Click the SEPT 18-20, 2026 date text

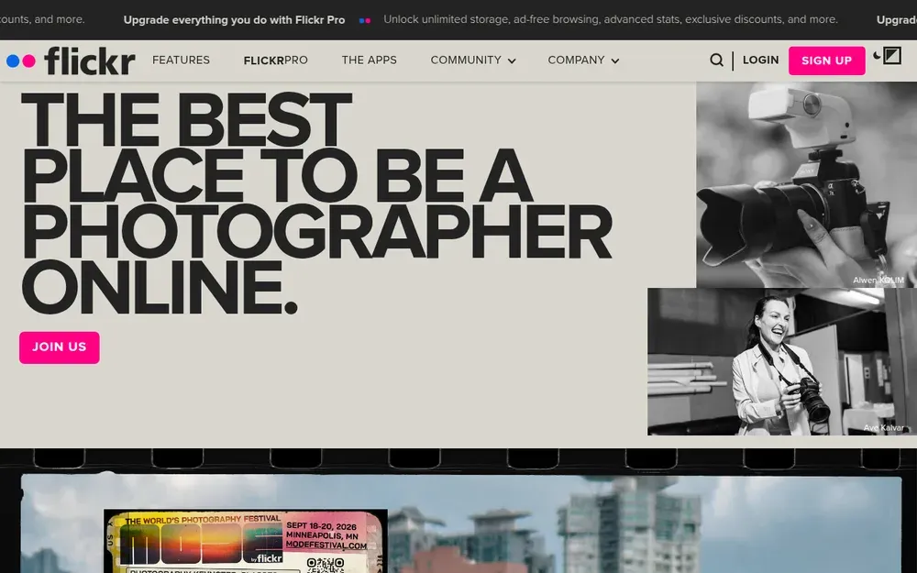click(x=321, y=526)
